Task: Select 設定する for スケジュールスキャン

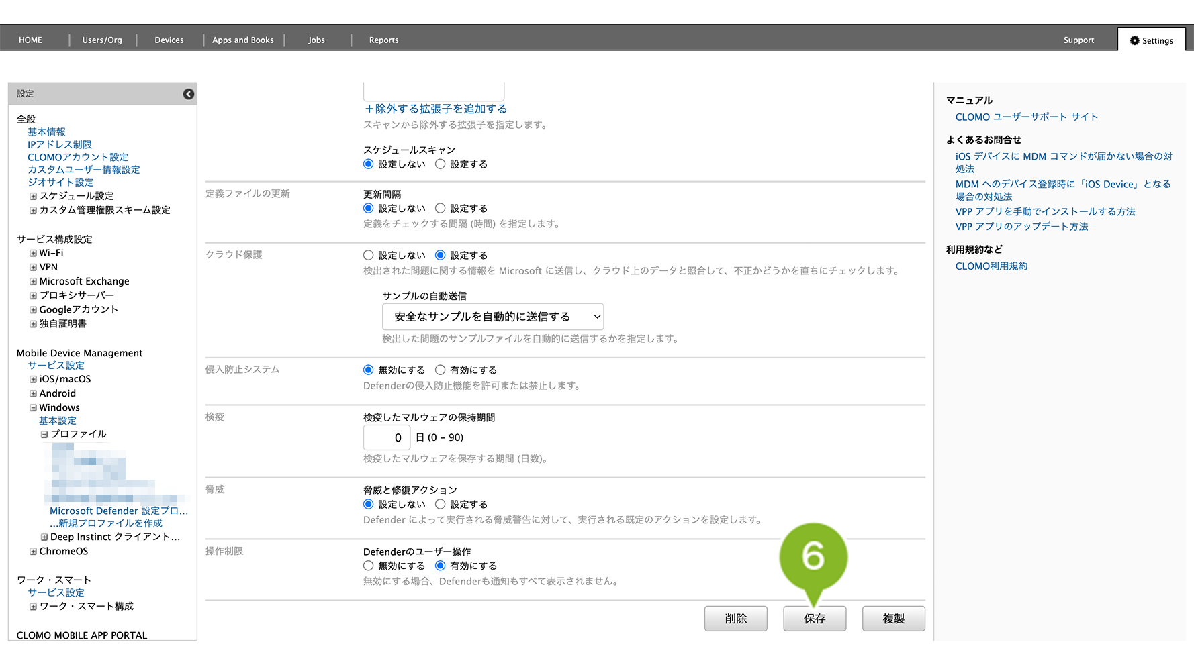Action: point(441,164)
